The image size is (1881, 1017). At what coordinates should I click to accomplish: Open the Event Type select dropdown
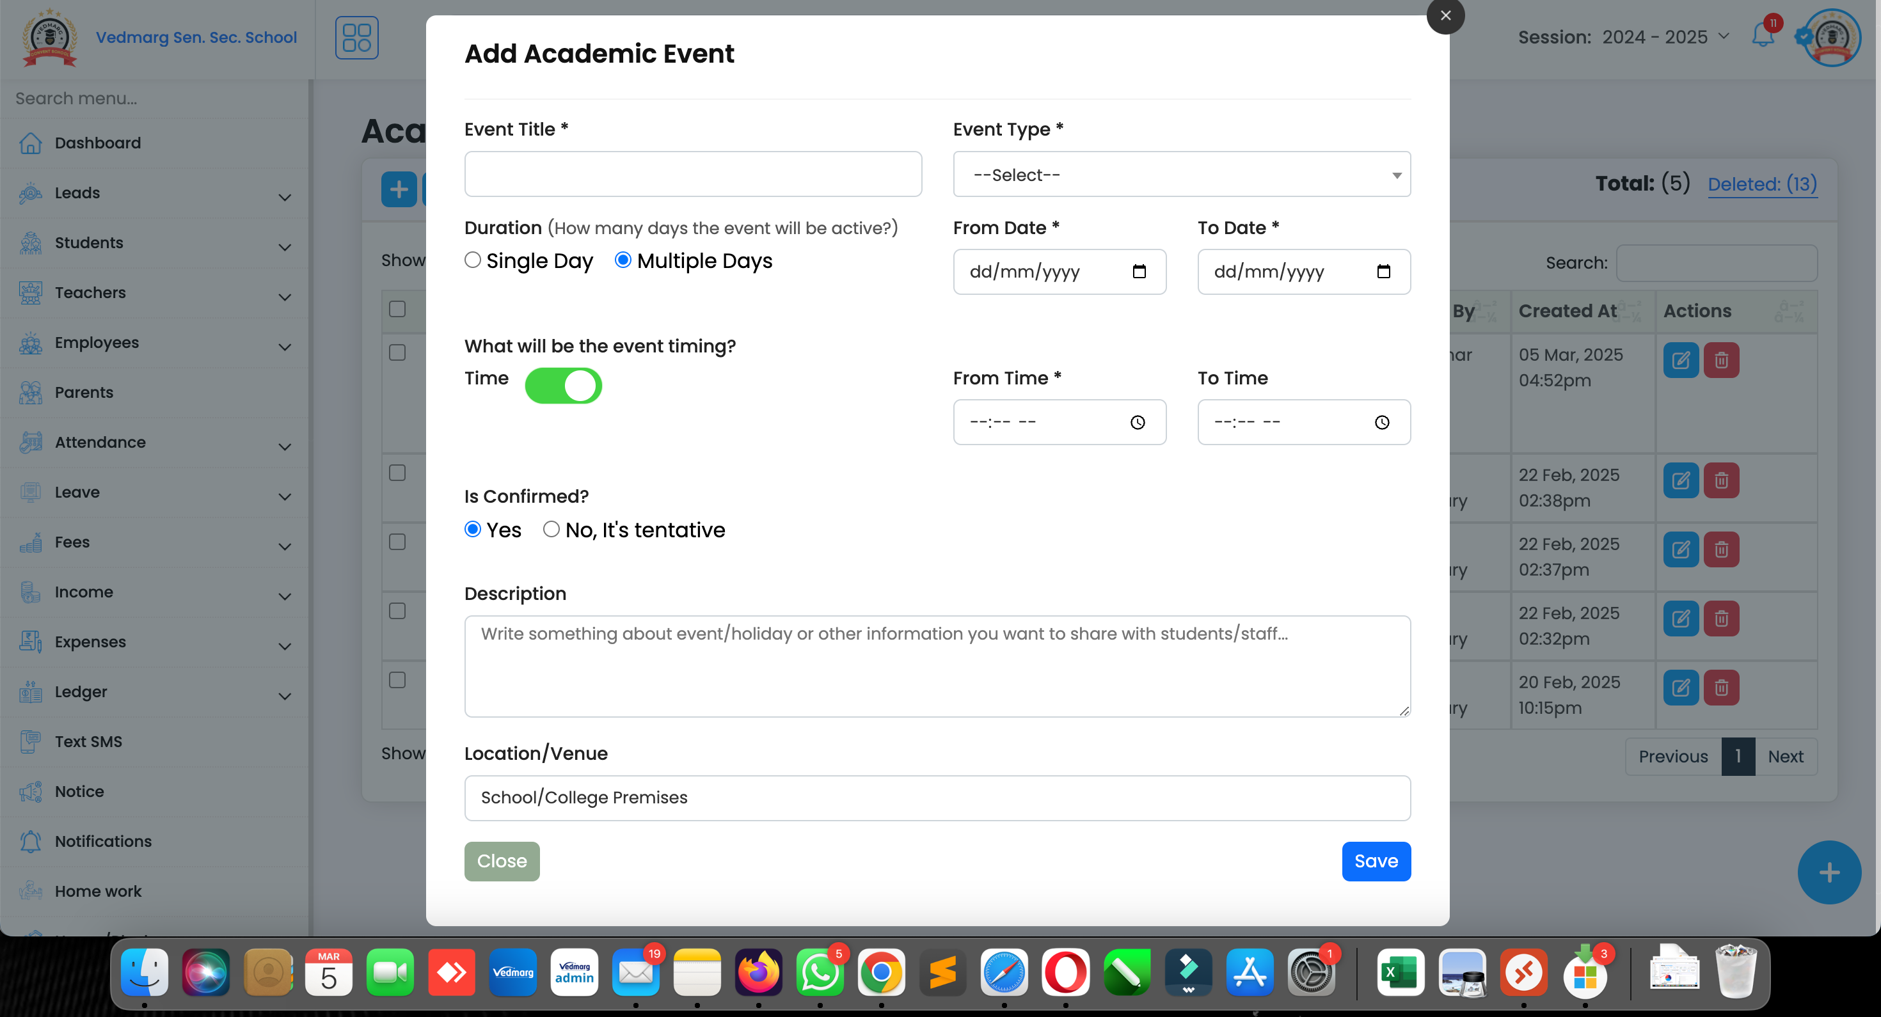tap(1180, 175)
